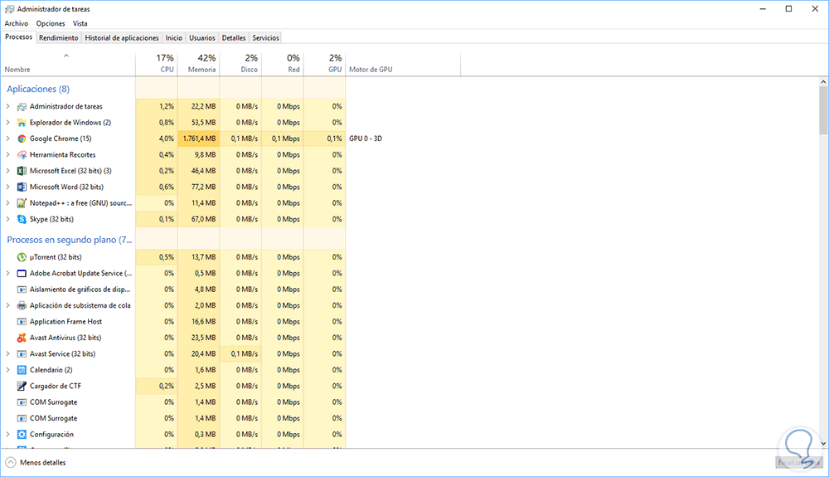Click the Explorador de Windows folder icon

[x=22, y=123]
